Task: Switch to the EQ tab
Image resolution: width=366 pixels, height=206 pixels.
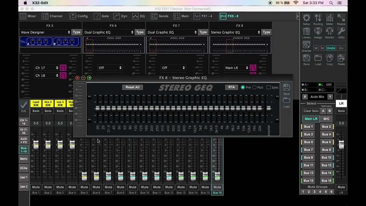Action: 138,16
